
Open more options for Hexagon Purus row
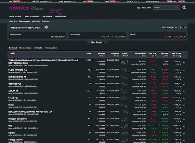click(x=184, y=113)
